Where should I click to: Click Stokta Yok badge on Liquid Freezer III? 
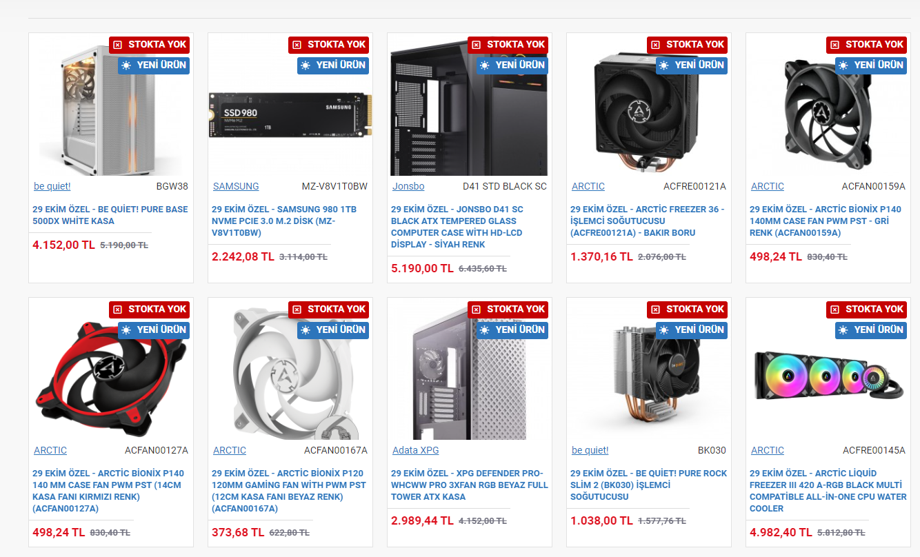tap(866, 310)
